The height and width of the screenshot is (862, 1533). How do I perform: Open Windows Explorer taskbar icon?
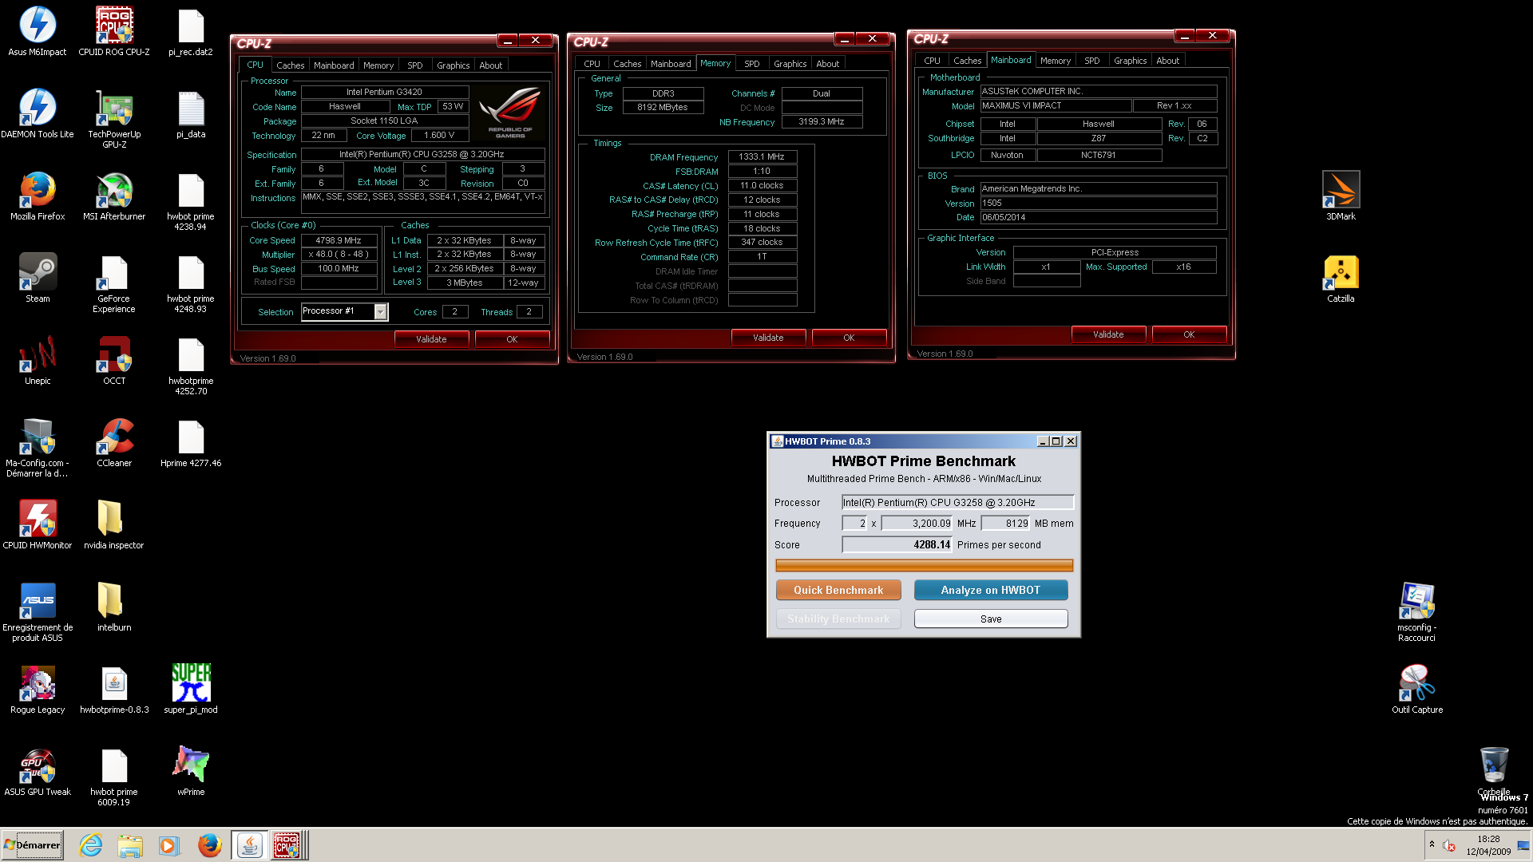click(x=129, y=844)
